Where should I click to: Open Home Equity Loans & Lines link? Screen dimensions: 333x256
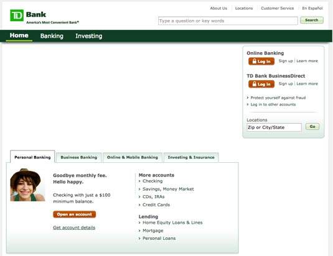(172, 222)
